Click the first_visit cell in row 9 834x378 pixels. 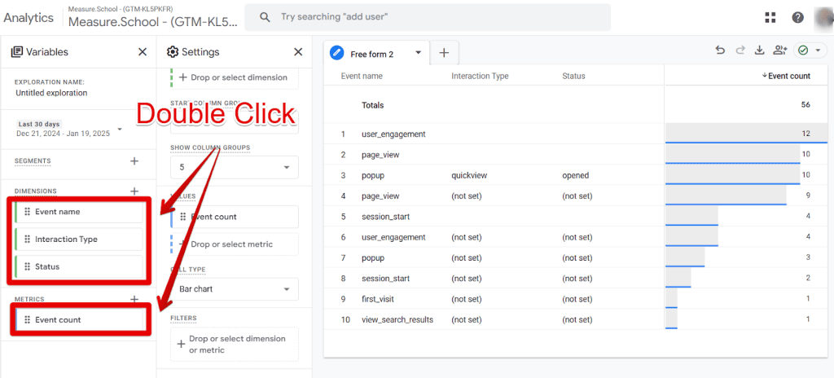[378, 299]
